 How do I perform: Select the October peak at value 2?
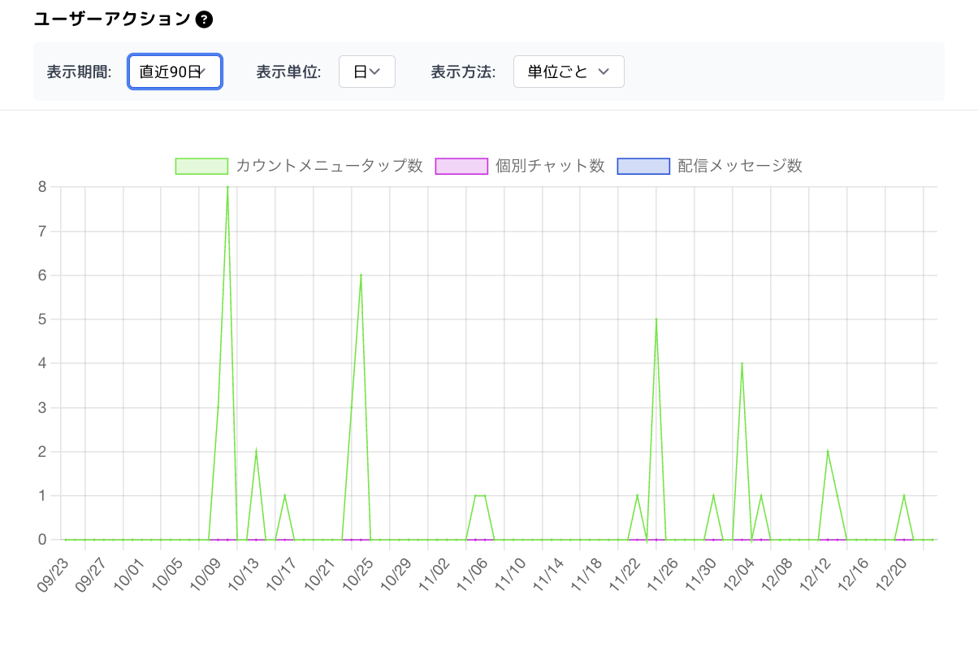click(256, 451)
